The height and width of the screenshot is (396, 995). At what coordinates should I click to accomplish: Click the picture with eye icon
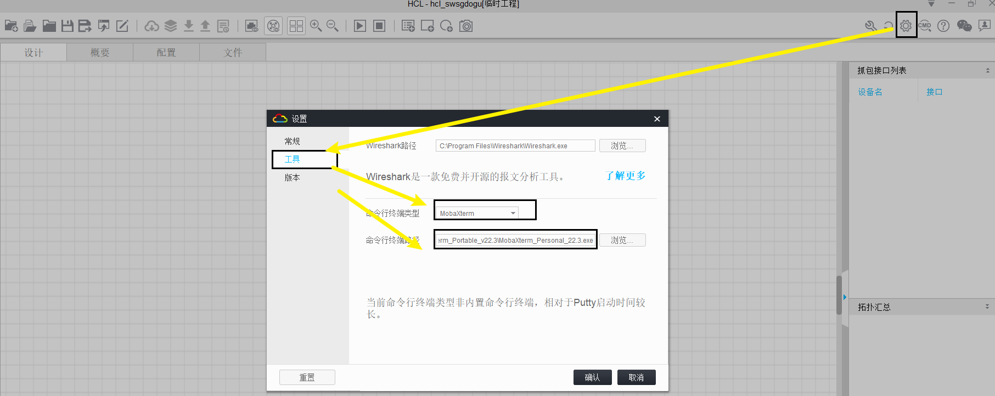pos(252,26)
